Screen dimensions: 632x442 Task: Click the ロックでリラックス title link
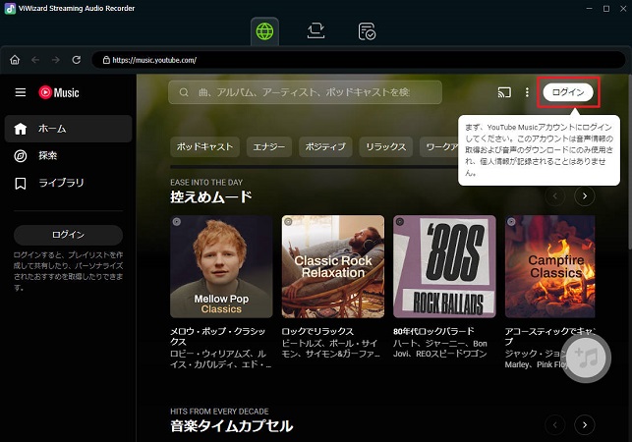[x=317, y=331]
